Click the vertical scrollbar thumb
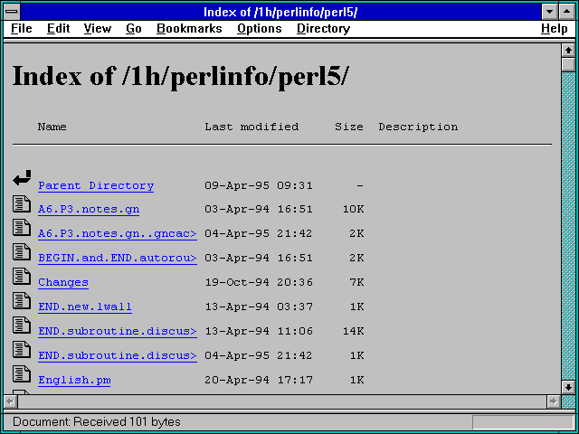The height and width of the screenshot is (434, 579). pyautogui.click(x=568, y=64)
